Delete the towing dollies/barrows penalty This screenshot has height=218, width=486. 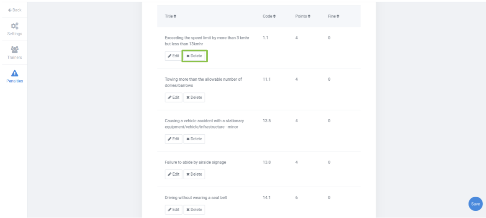194,97
